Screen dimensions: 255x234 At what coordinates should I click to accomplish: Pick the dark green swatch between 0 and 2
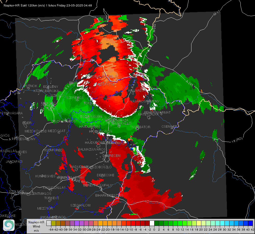coord(157,223)
